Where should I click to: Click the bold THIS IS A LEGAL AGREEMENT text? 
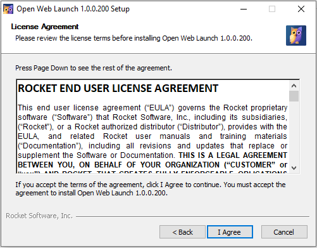pyautogui.click(x=233, y=155)
